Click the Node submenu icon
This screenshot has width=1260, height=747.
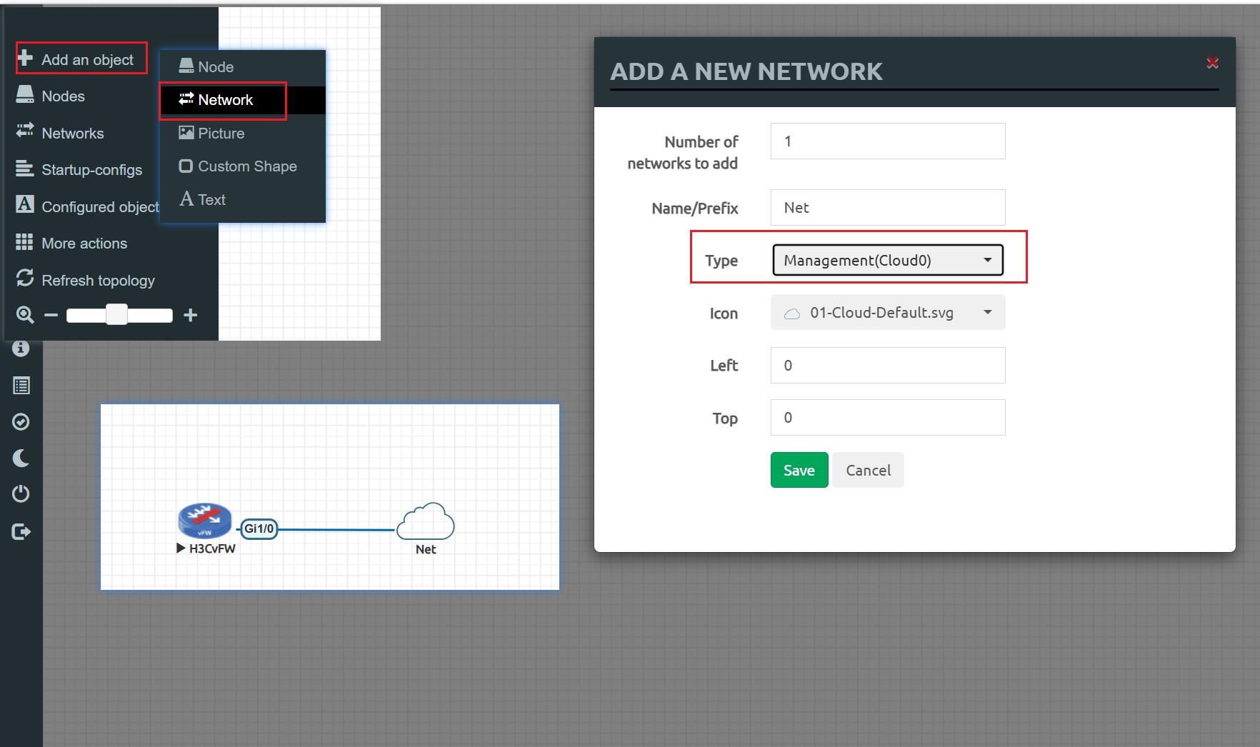coord(186,66)
